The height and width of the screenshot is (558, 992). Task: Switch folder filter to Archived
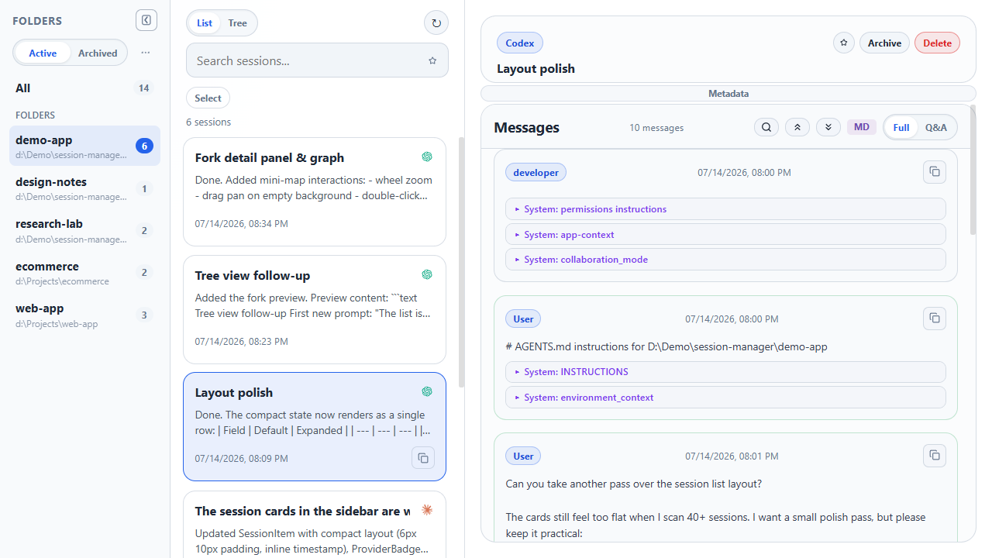(x=98, y=53)
